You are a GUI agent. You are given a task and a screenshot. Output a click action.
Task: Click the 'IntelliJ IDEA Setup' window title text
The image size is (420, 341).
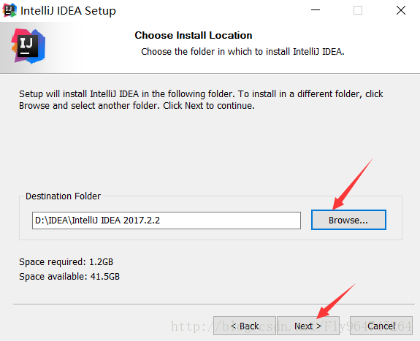click(69, 11)
